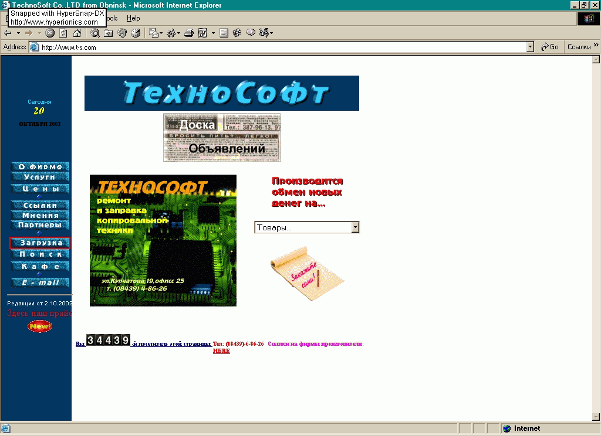Click the Messenger speech bubble icon
601x436 pixels.
click(x=251, y=33)
